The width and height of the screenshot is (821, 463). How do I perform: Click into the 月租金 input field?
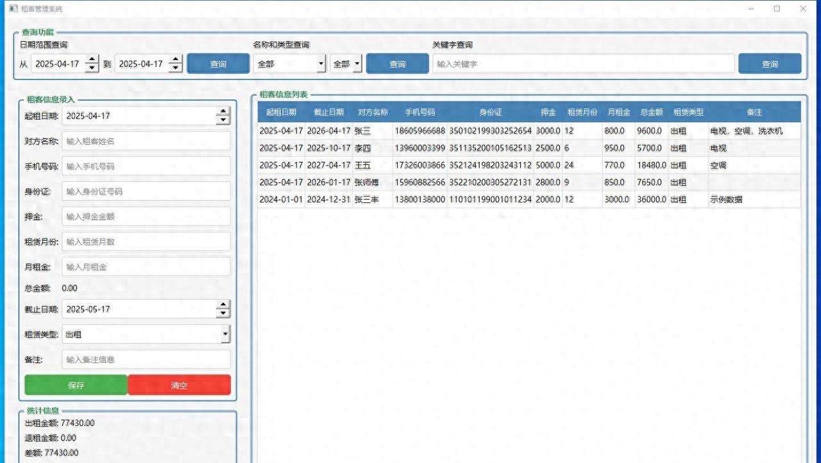[146, 267]
